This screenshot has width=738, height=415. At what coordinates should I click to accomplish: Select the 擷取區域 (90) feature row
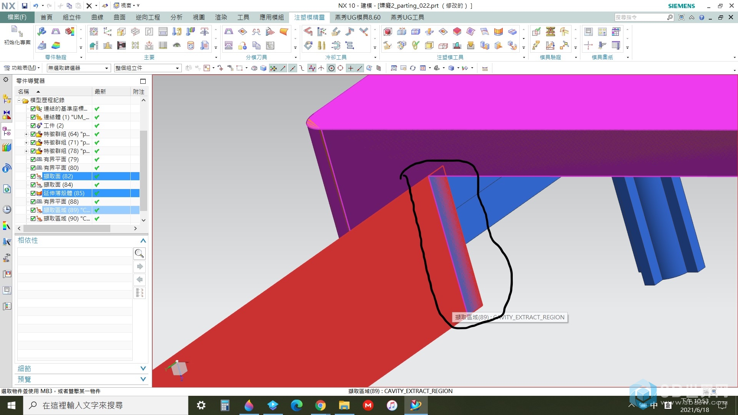click(77, 219)
